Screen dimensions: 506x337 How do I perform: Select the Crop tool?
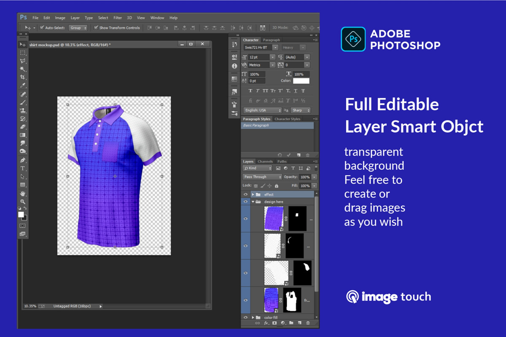pos(23,78)
